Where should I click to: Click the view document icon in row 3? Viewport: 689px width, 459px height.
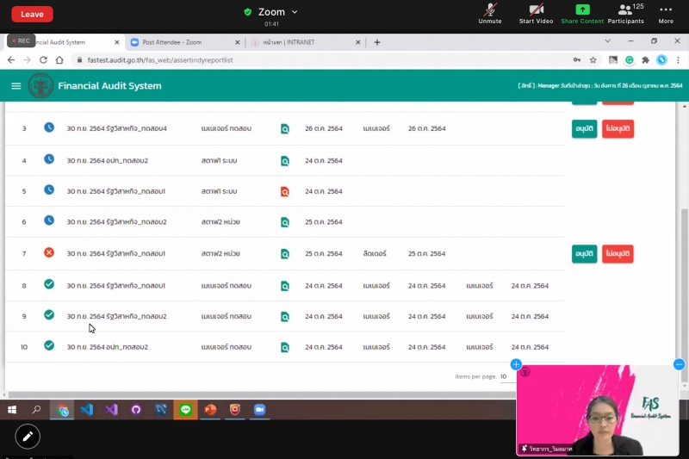285,129
